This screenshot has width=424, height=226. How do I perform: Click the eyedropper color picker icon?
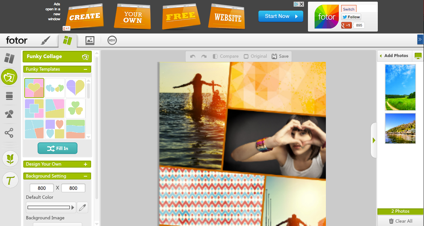point(82,208)
